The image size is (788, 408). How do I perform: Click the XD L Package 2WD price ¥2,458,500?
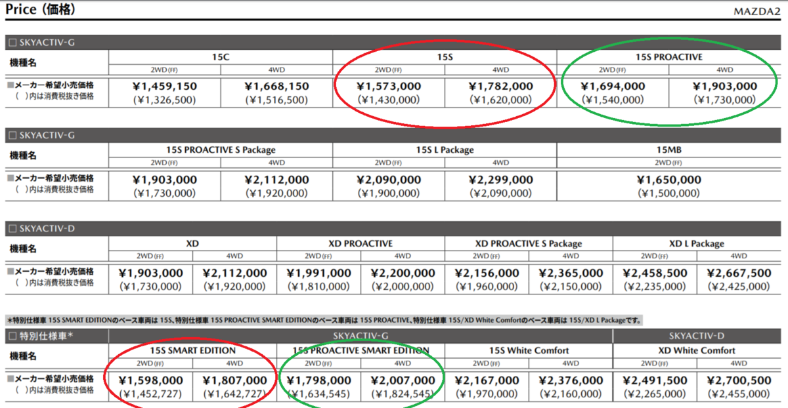click(x=655, y=273)
